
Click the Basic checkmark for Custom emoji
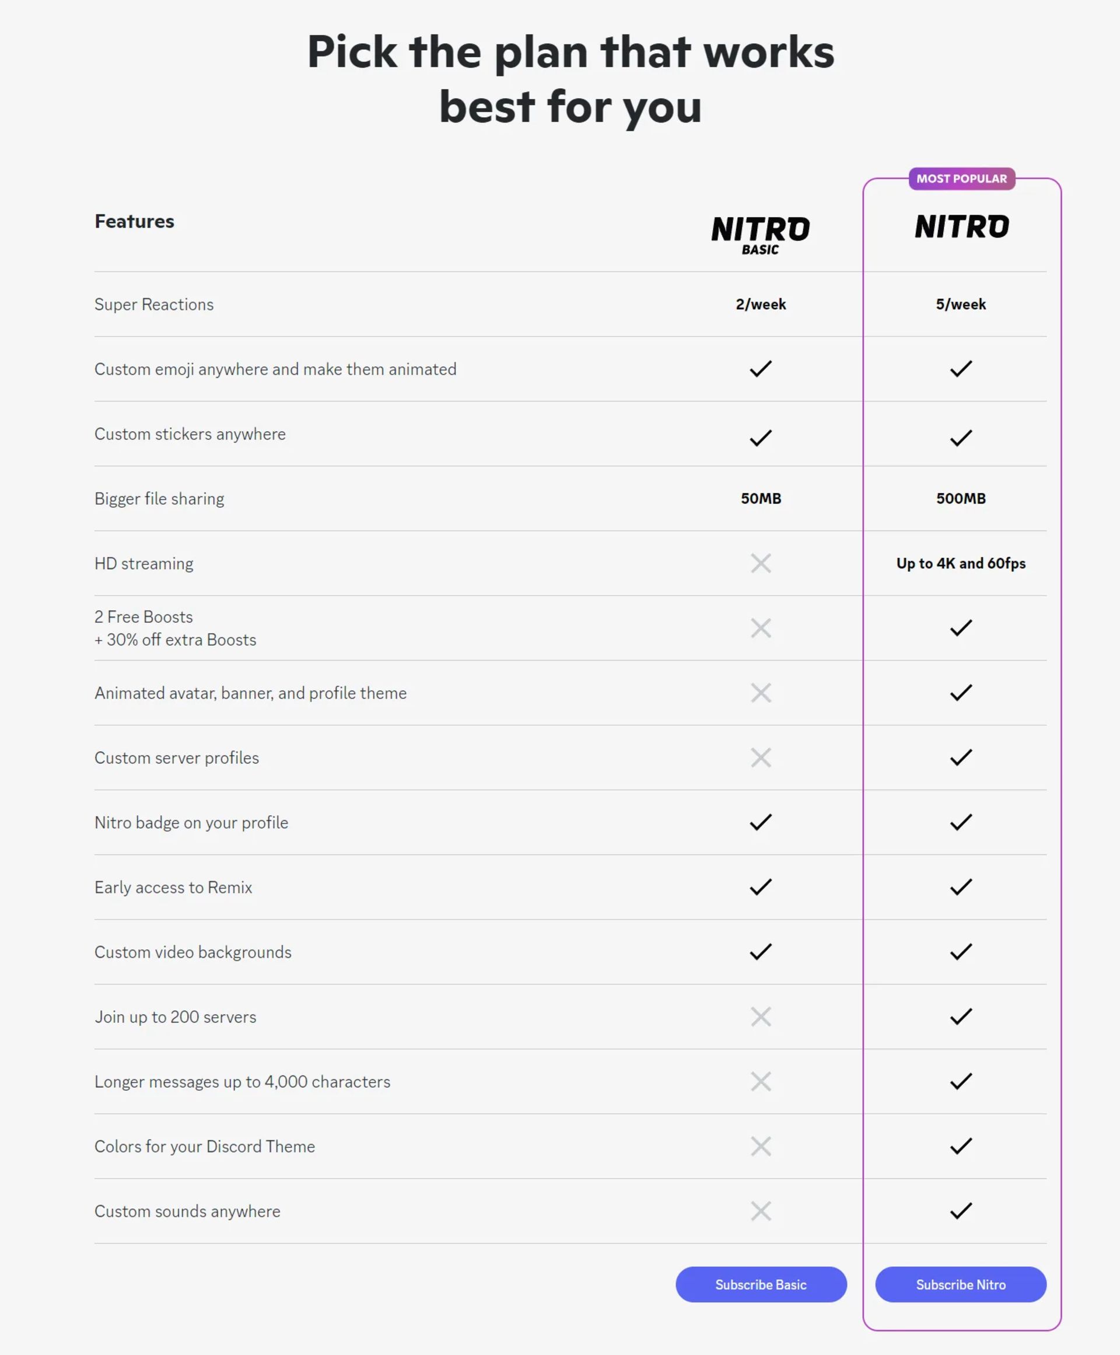point(761,368)
